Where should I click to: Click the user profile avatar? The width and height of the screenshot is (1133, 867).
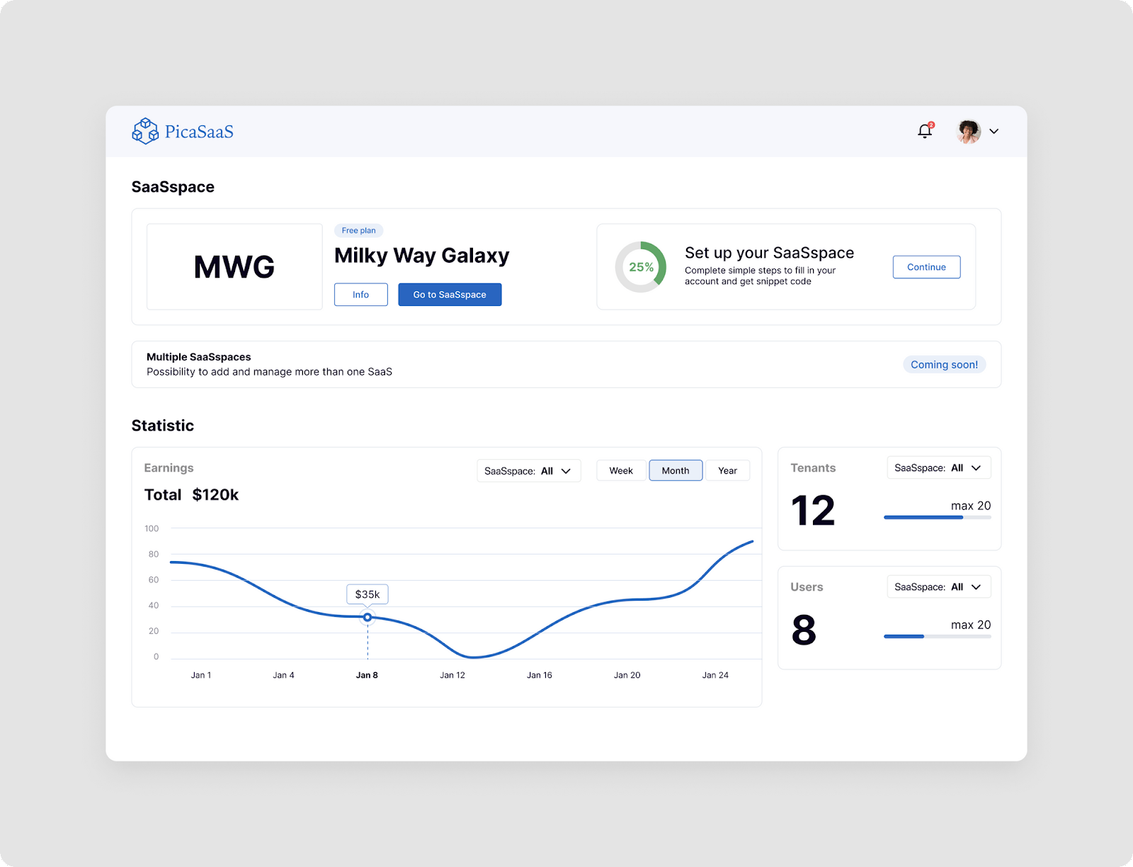[968, 131]
